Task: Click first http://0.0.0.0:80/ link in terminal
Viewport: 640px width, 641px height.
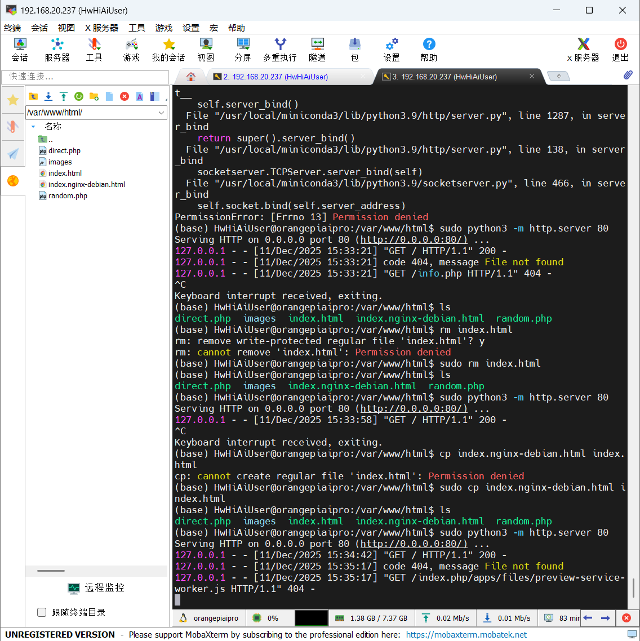Action: [x=414, y=239]
